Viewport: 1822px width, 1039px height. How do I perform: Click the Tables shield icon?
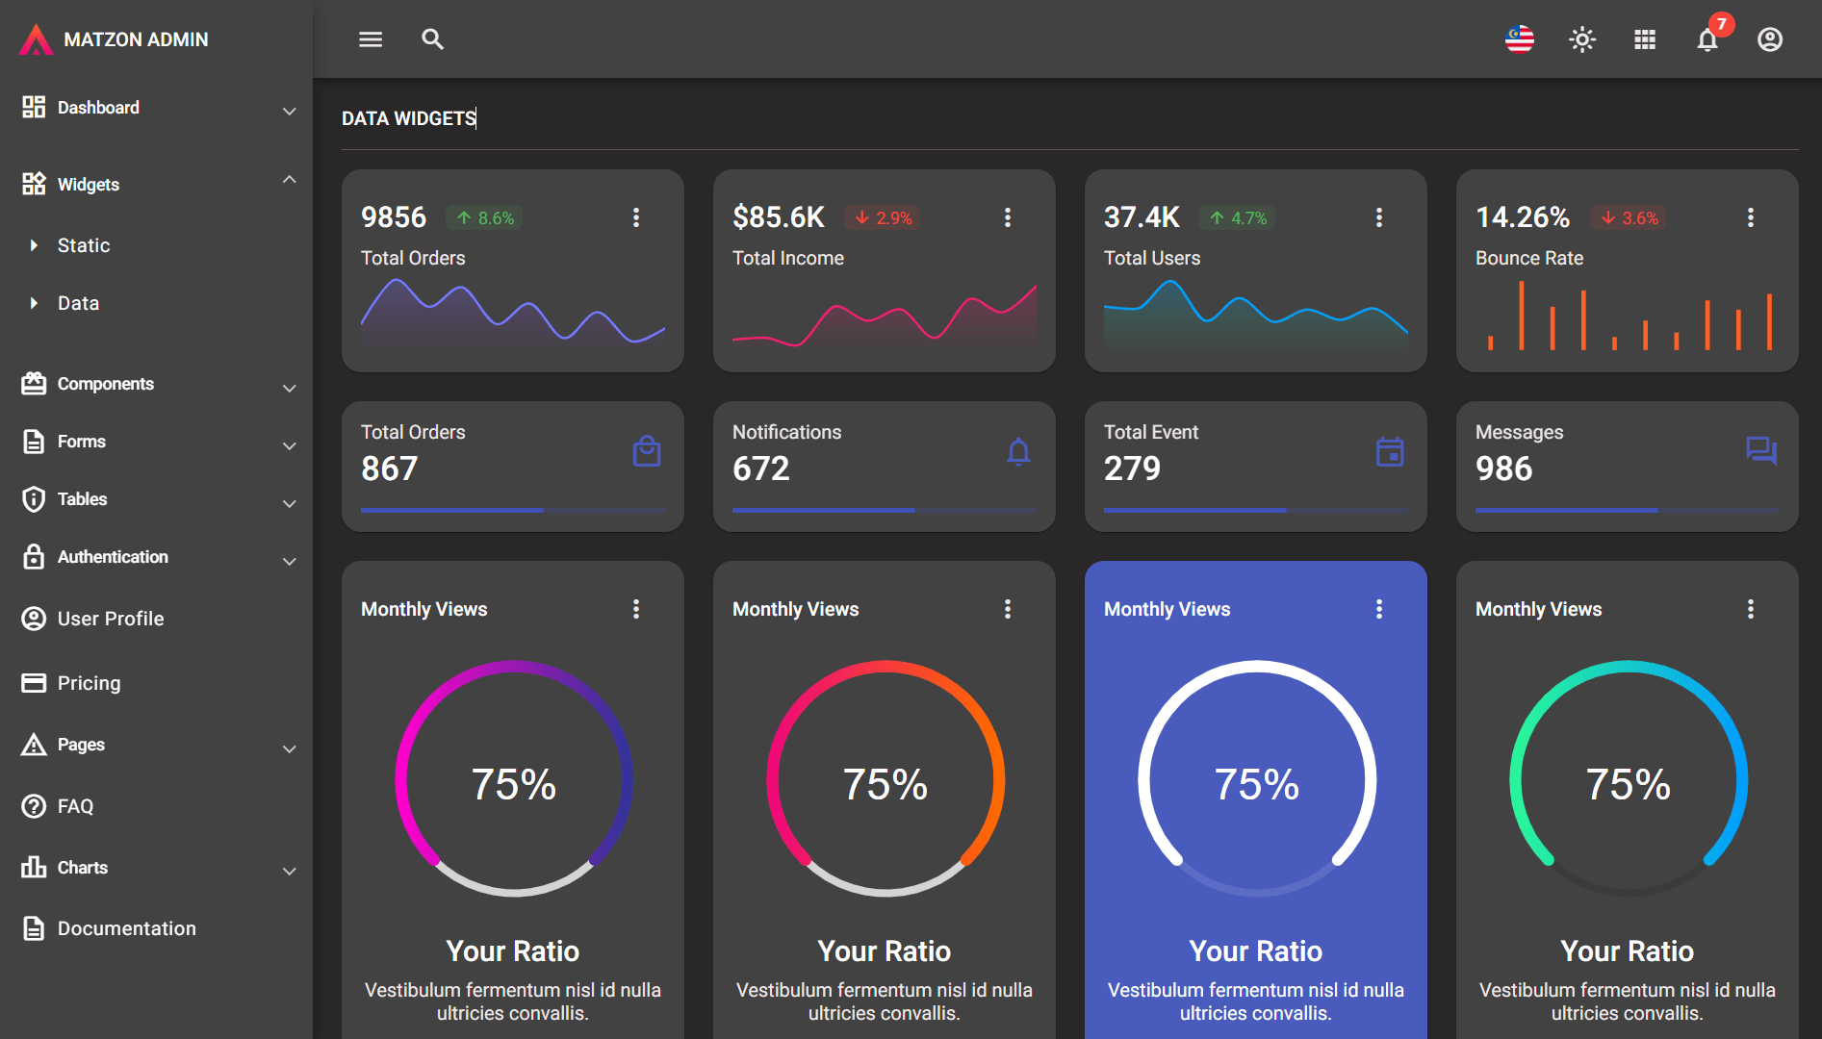[x=34, y=499]
